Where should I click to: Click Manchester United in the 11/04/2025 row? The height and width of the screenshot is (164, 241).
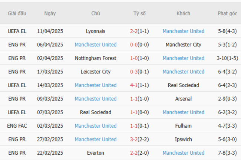[x=183, y=31]
